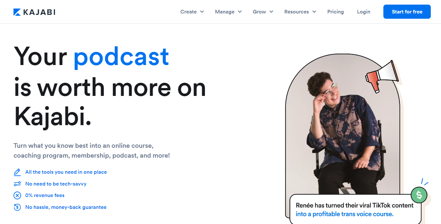This screenshot has height=224, width=441.
Task: Click the 'No need to be tech-savvy' text
Action: (56, 184)
